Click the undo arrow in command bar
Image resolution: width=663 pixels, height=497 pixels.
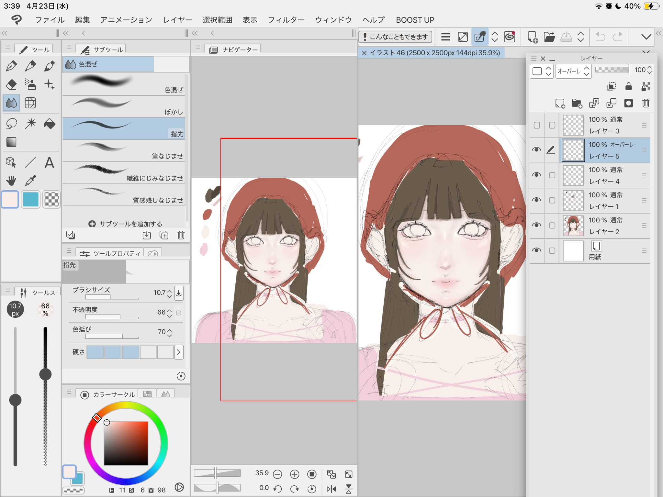coord(600,37)
